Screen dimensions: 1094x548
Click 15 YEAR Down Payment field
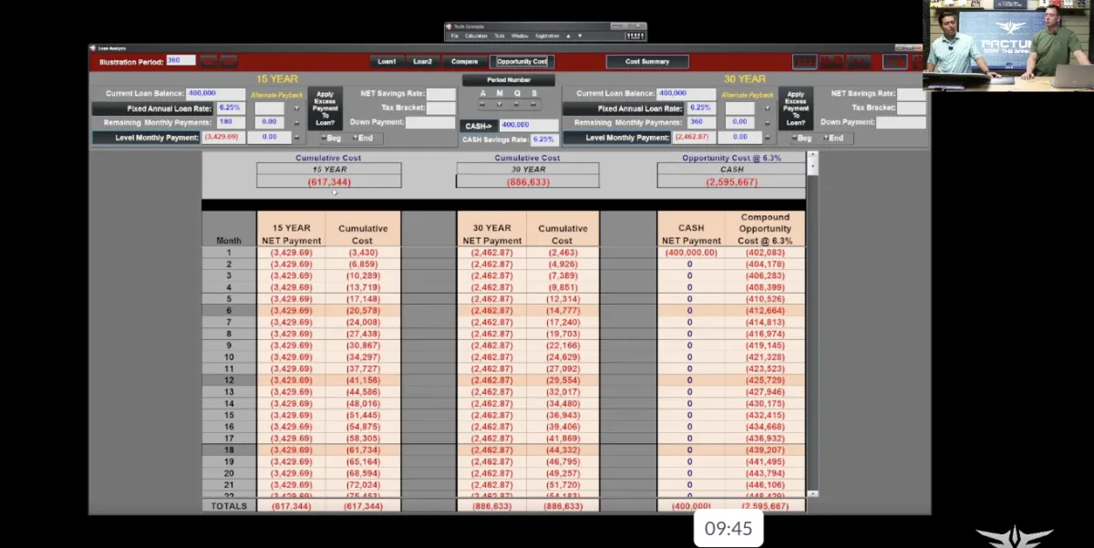click(430, 122)
